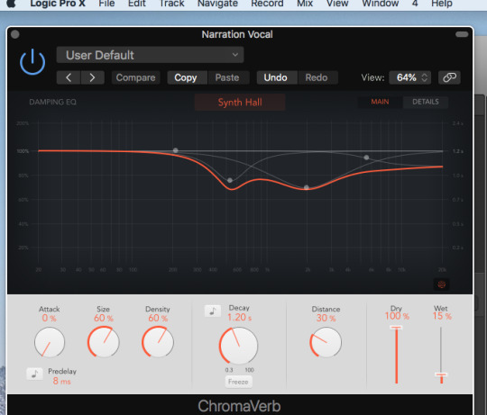Toggle the ChromaVerb plugin power button
The height and width of the screenshot is (415, 487).
coord(32,62)
